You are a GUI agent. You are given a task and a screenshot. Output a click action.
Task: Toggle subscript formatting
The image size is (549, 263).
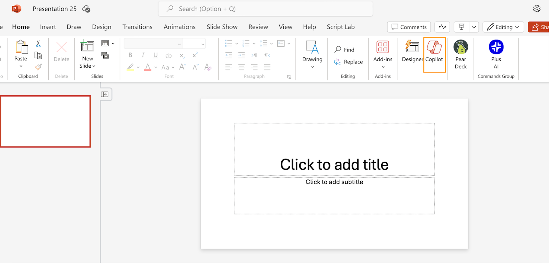(182, 56)
